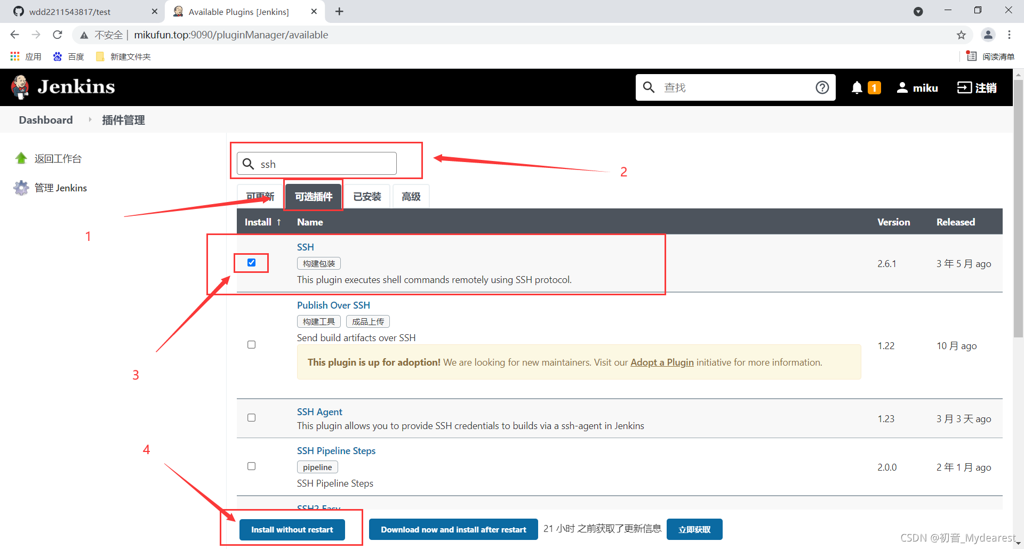
Task: Click the user icon next to miku
Action: coord(902,87)
